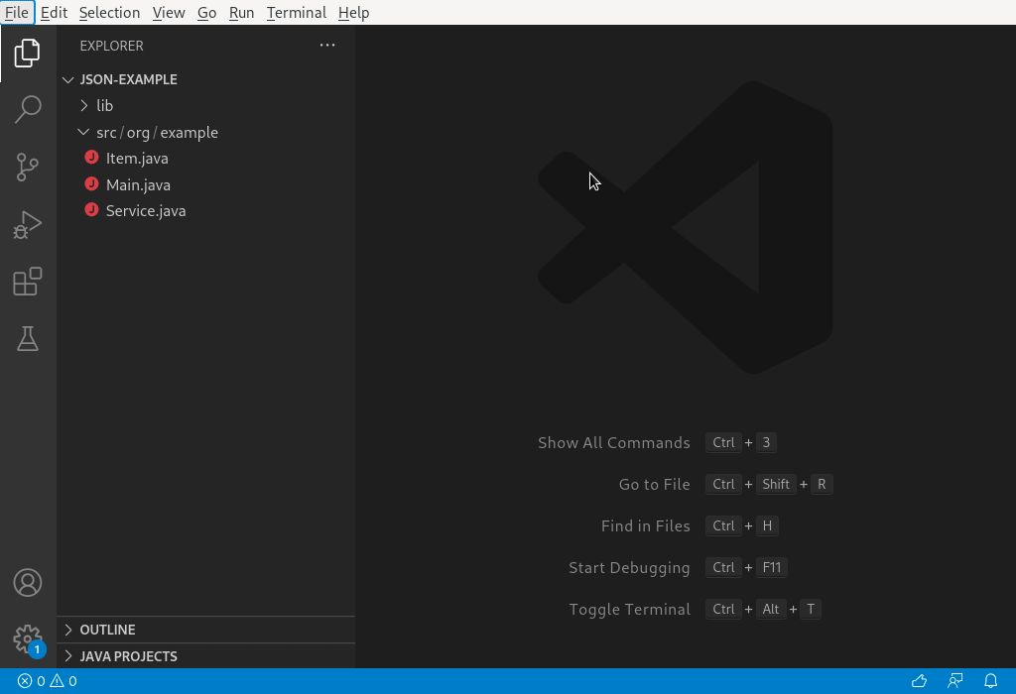Open the Run and Debug view icon
The image size is (1016, 694).
click(x=27, y=225)
